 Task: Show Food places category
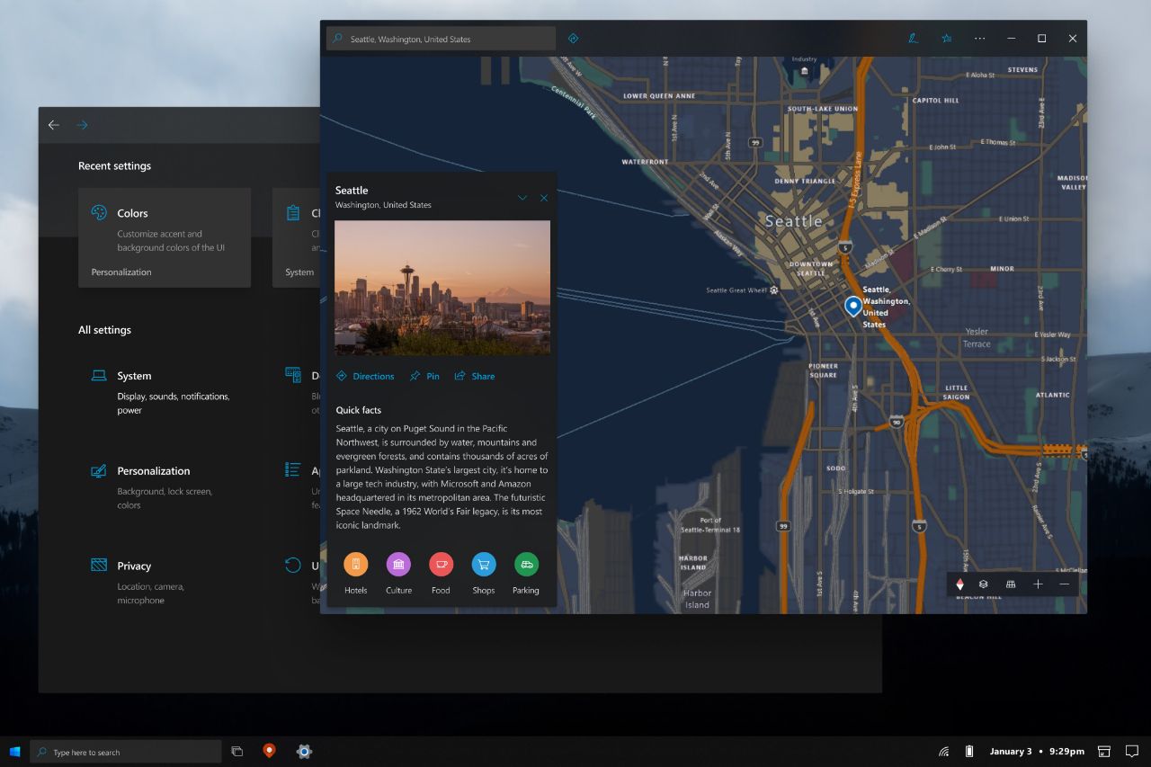[x=441, y=574]
